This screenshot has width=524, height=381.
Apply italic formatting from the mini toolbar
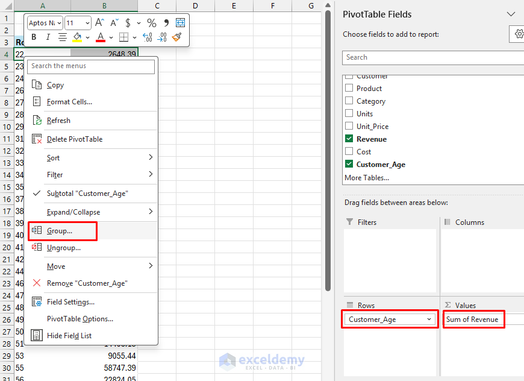point(48,37)
